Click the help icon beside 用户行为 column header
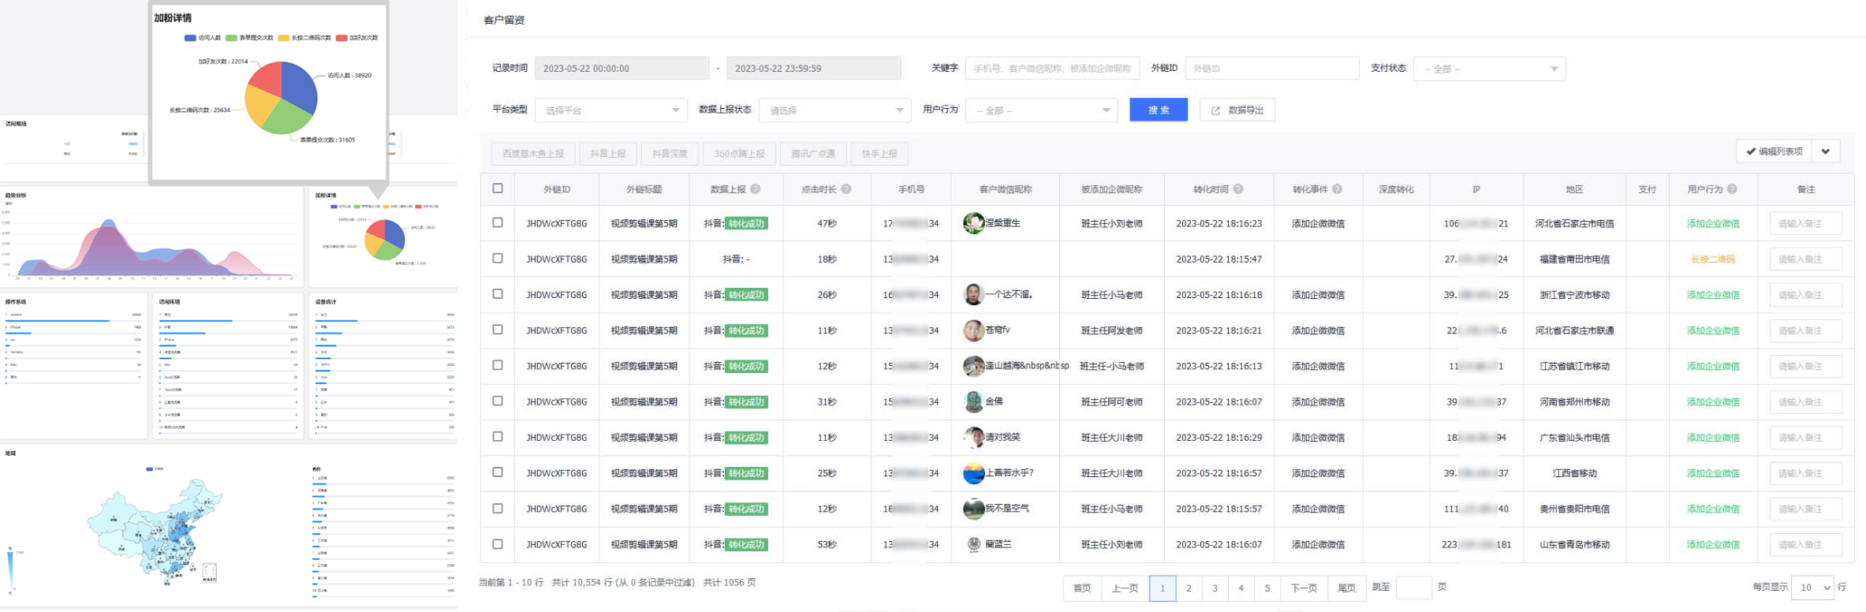This screenshot has height=612, width=1866. coord(1732,189)
